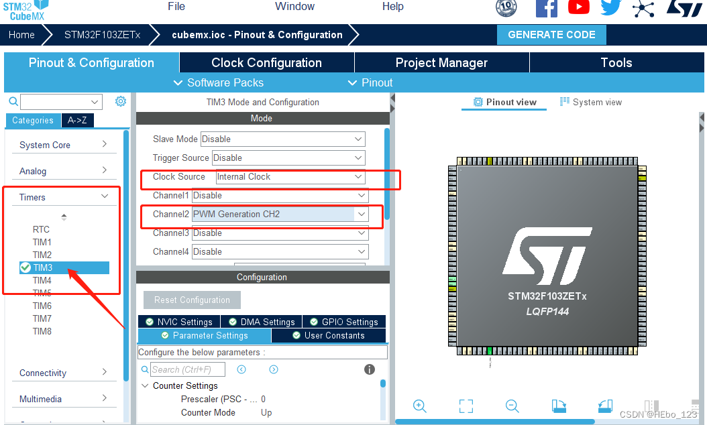Select TIM4 in the timers list
The width and height of the screenshot is (707, 425).
(x=42, y=280)
